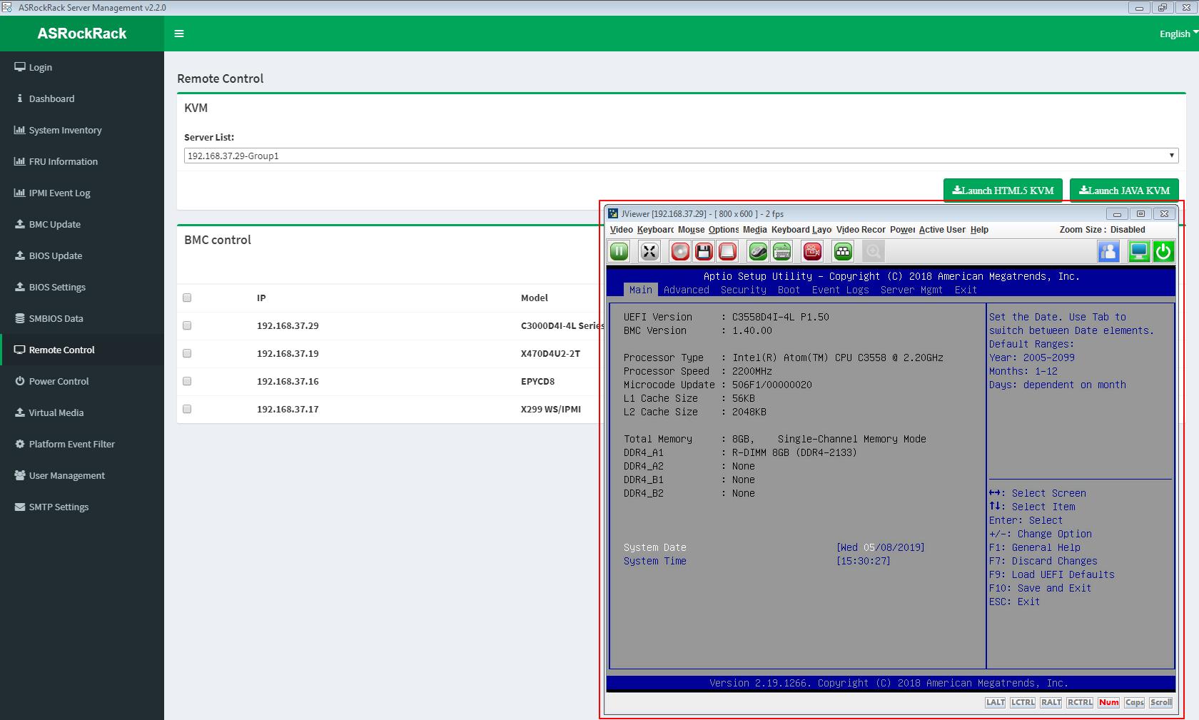
Task: Check the box for 192.168.37.16
Action: tap(187, 381)
